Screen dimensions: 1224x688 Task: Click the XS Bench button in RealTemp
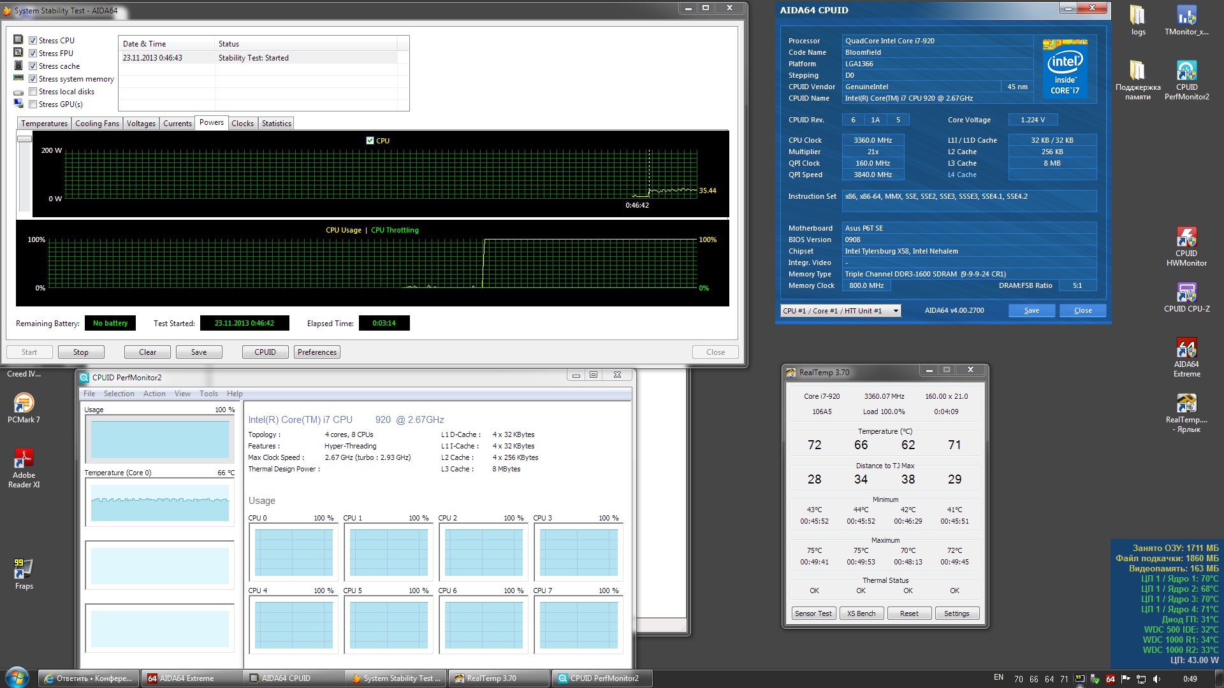[861, 613]
